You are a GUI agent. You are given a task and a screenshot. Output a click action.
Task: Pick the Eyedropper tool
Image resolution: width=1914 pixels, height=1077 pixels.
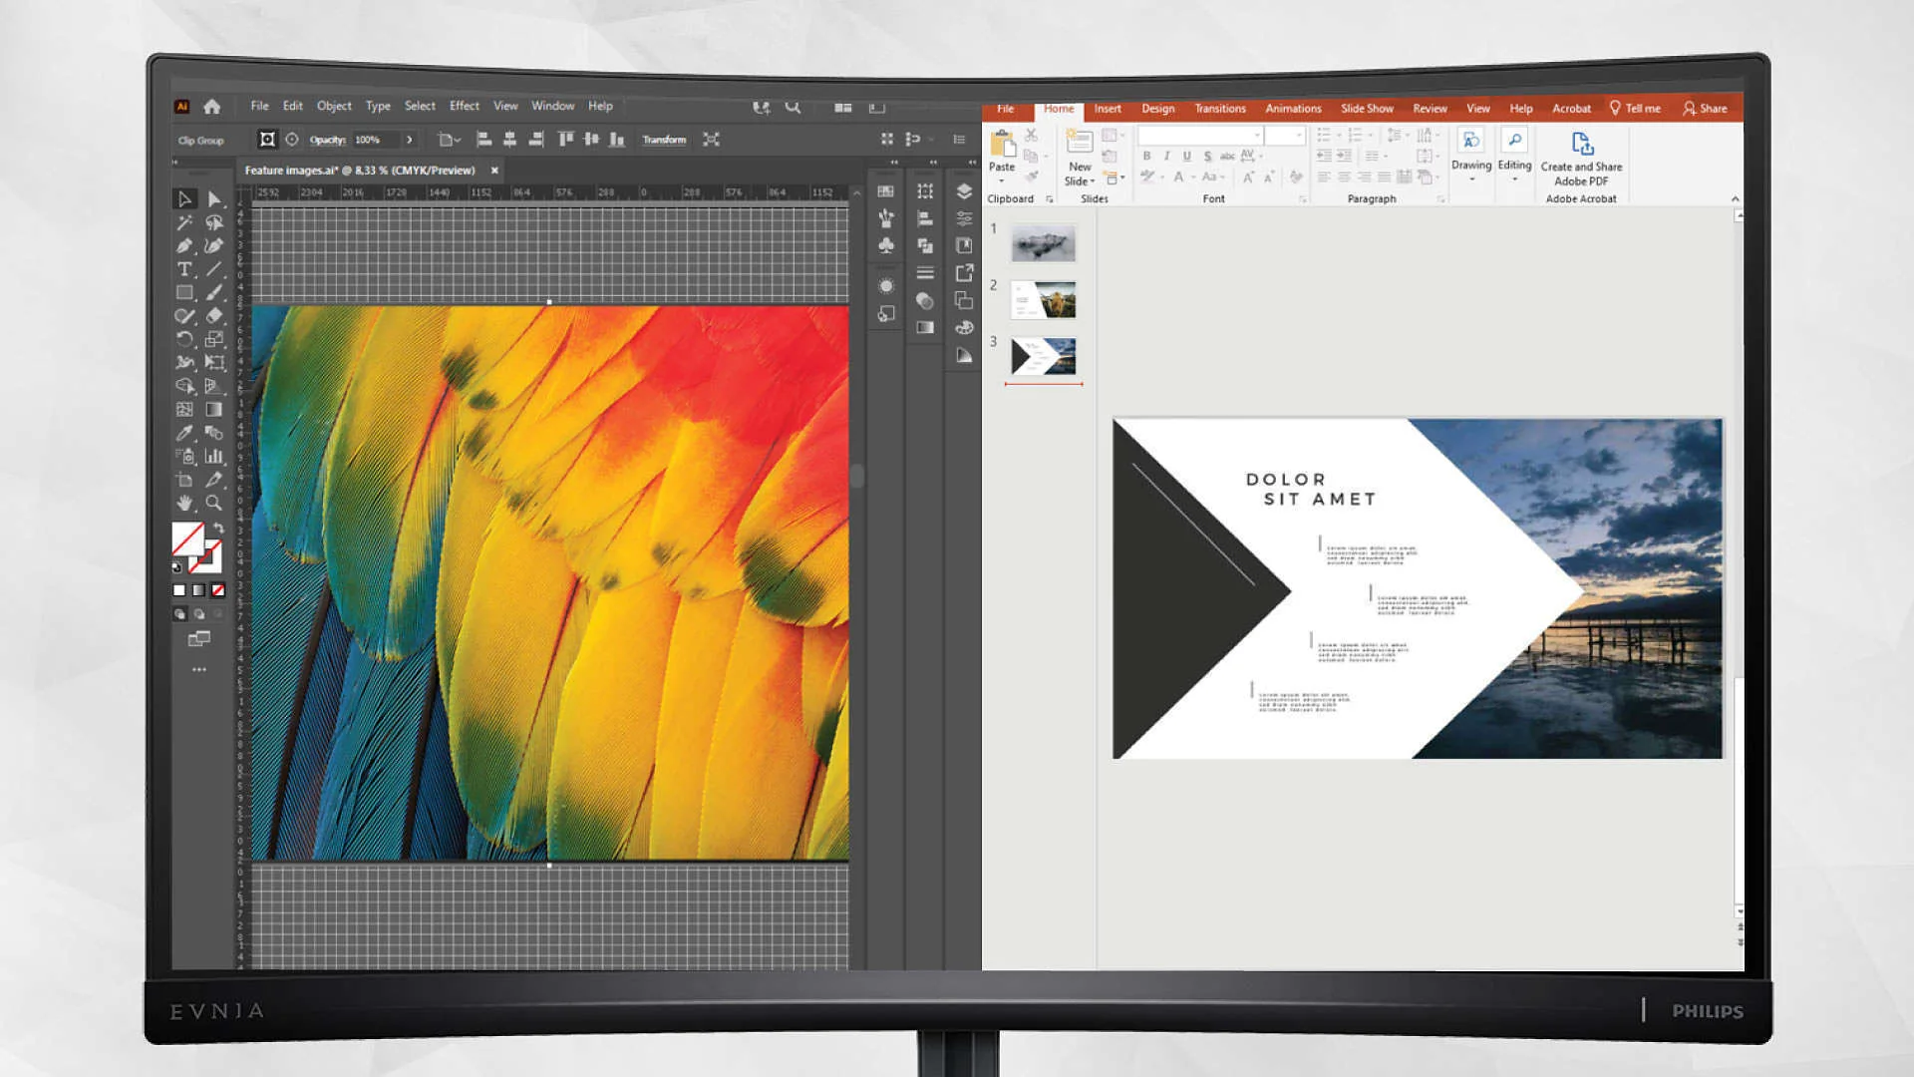(x=184, y=433)
